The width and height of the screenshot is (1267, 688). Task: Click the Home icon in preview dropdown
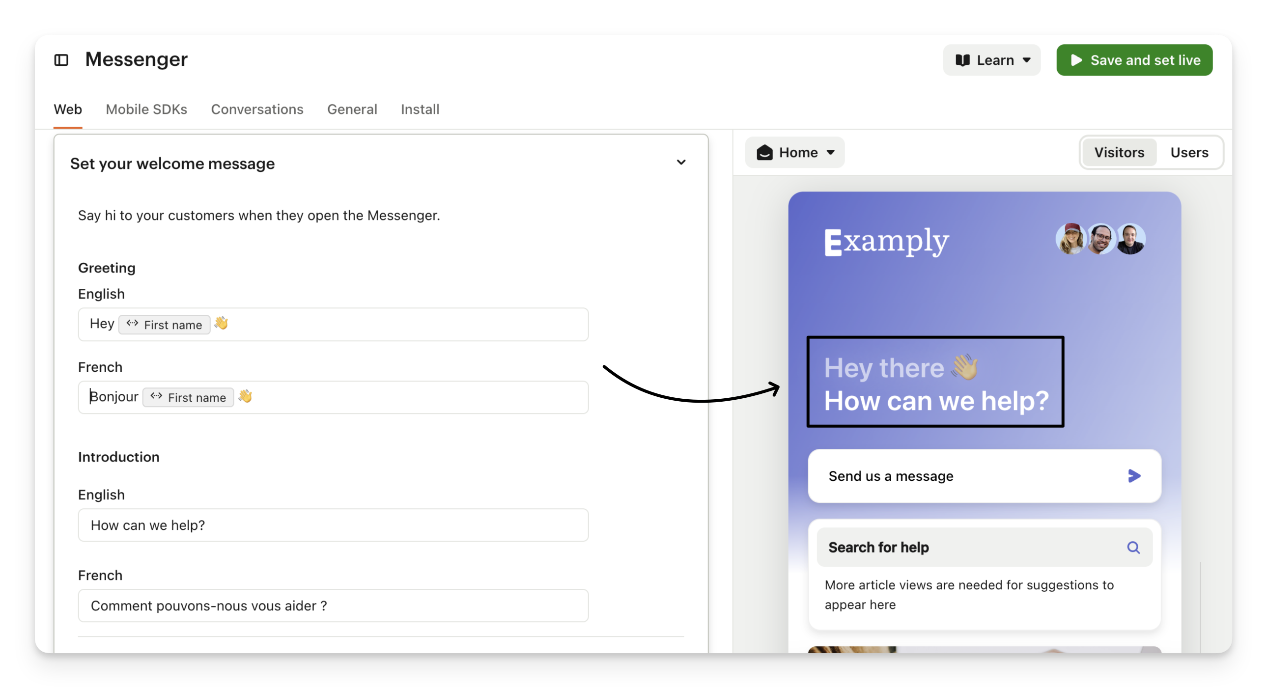(764, 152)
